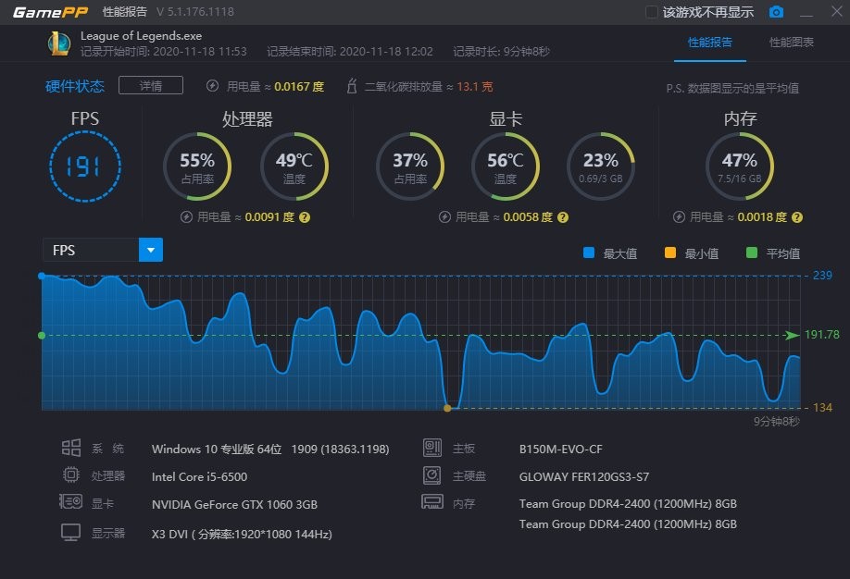Toggle the blue 最大值 legend marker
This screenshot has height=579, width=850.
[588, 253]
